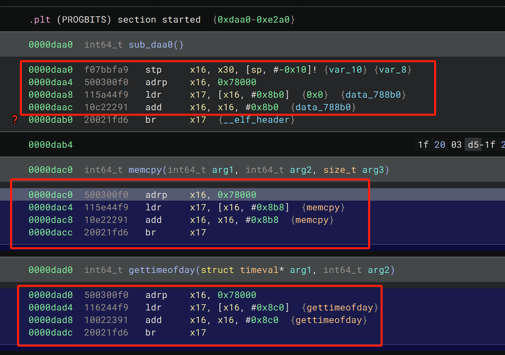Select the .plt section started text

pyautogui.click(x=115, y=19)
